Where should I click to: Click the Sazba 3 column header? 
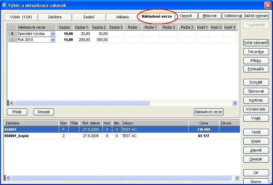pos(116,28)
